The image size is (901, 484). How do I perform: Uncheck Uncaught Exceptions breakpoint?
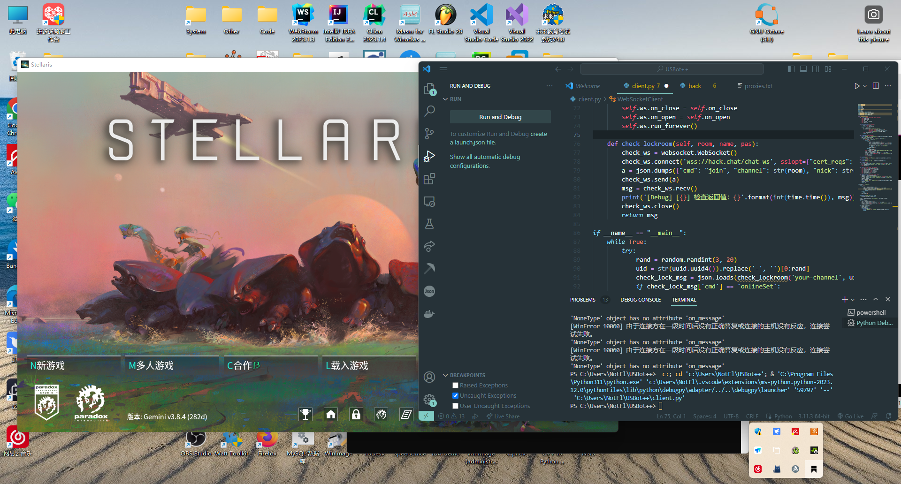pos(455,396)
